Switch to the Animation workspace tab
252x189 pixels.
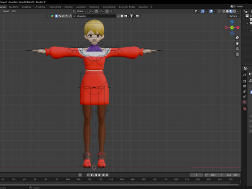pos(81,7)
